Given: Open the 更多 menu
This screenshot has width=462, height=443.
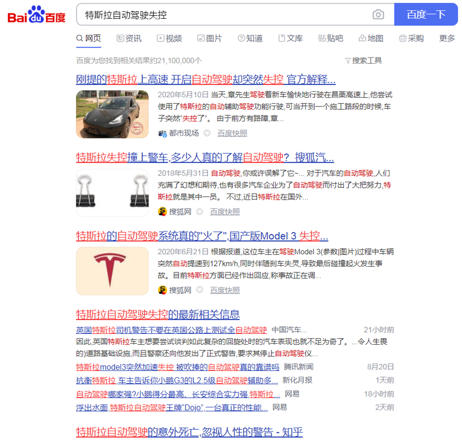Looking at the screenshot, I should coord(447,38).
